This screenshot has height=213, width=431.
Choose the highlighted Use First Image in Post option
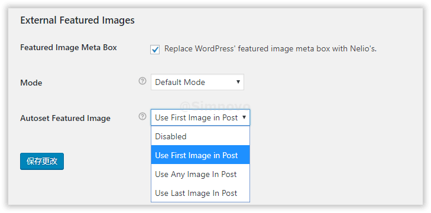click(x=200, y=155)
